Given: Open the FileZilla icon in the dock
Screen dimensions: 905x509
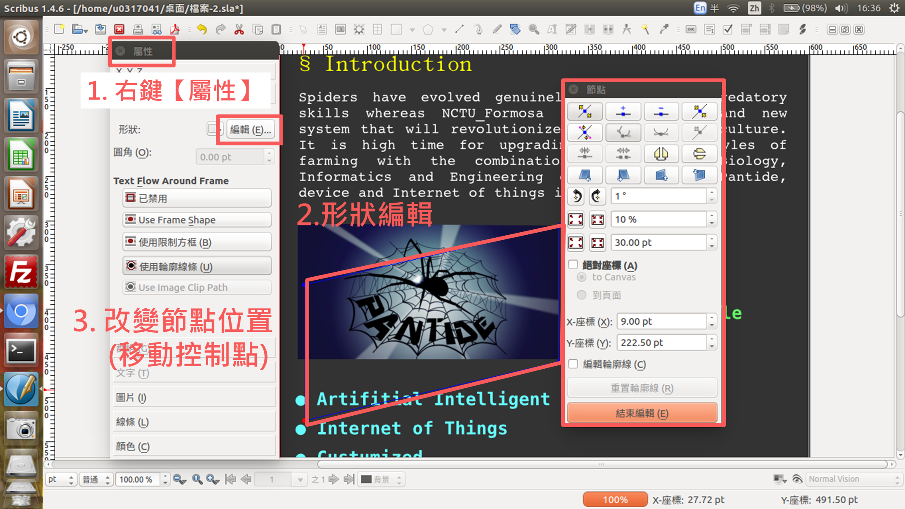Looking at the screenshot, I should point(21,272).
